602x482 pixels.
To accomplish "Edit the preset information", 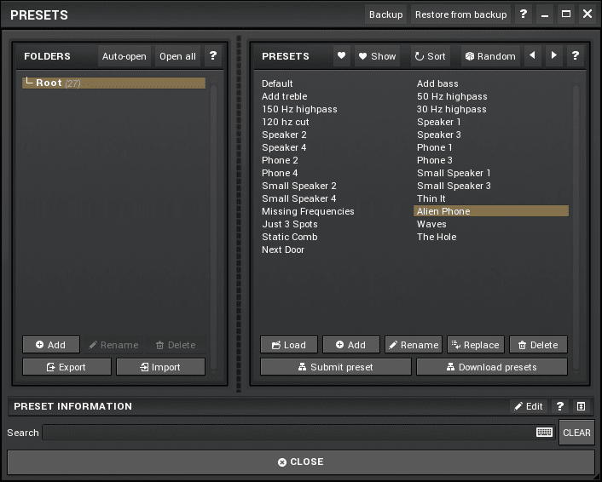I will coord(529,406).
